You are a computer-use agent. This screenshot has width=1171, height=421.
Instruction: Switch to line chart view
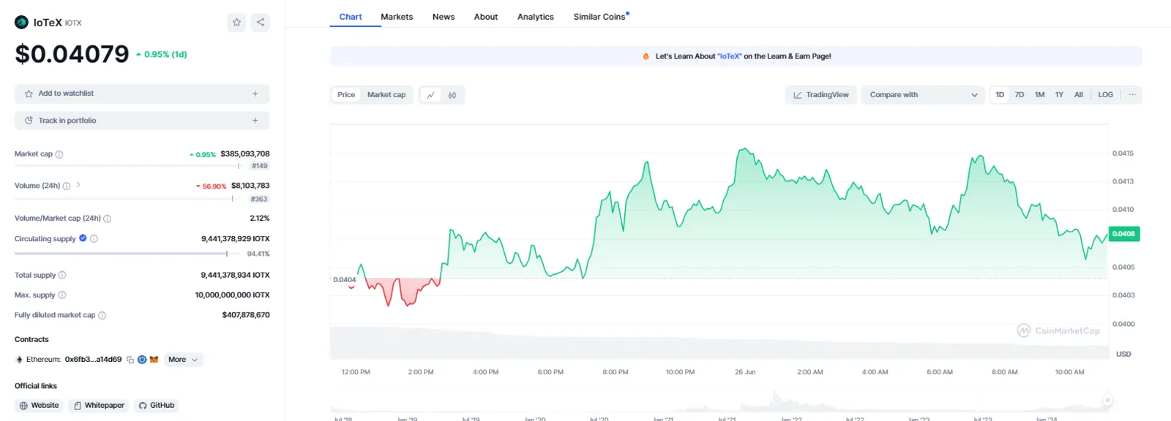430,95
